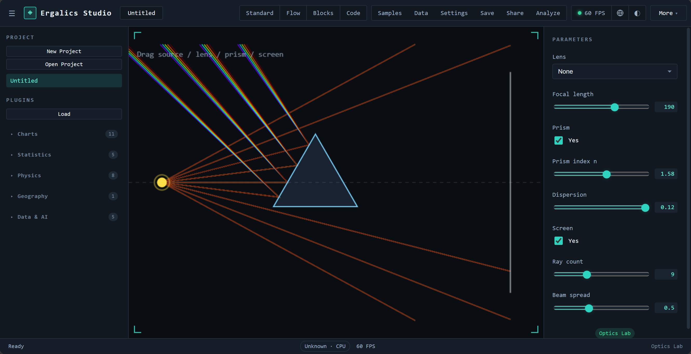The image size is (691, 354).
Task: Select the Untitled project in sidebar
Action: pyautogui.click(x=64, y=81)
